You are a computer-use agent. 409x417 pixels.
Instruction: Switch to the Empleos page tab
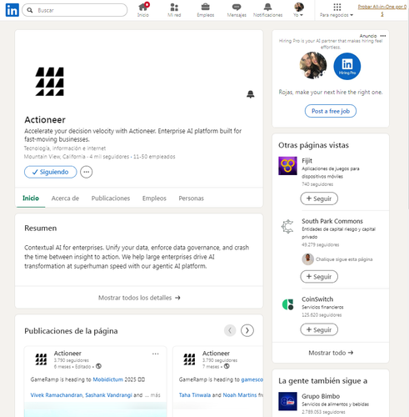[154, 198]
